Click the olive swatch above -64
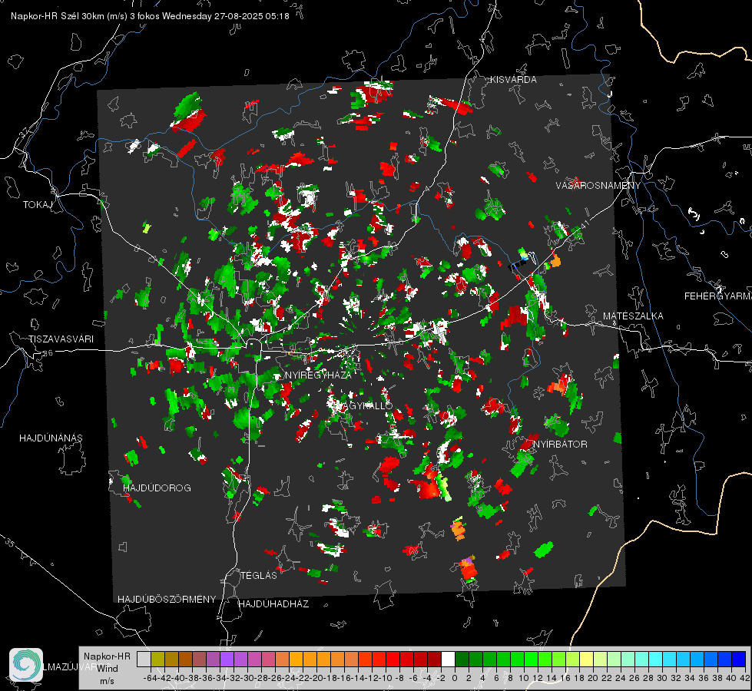Image resolution: width=752 pixels, height=691 pixels. click(157, 659)
